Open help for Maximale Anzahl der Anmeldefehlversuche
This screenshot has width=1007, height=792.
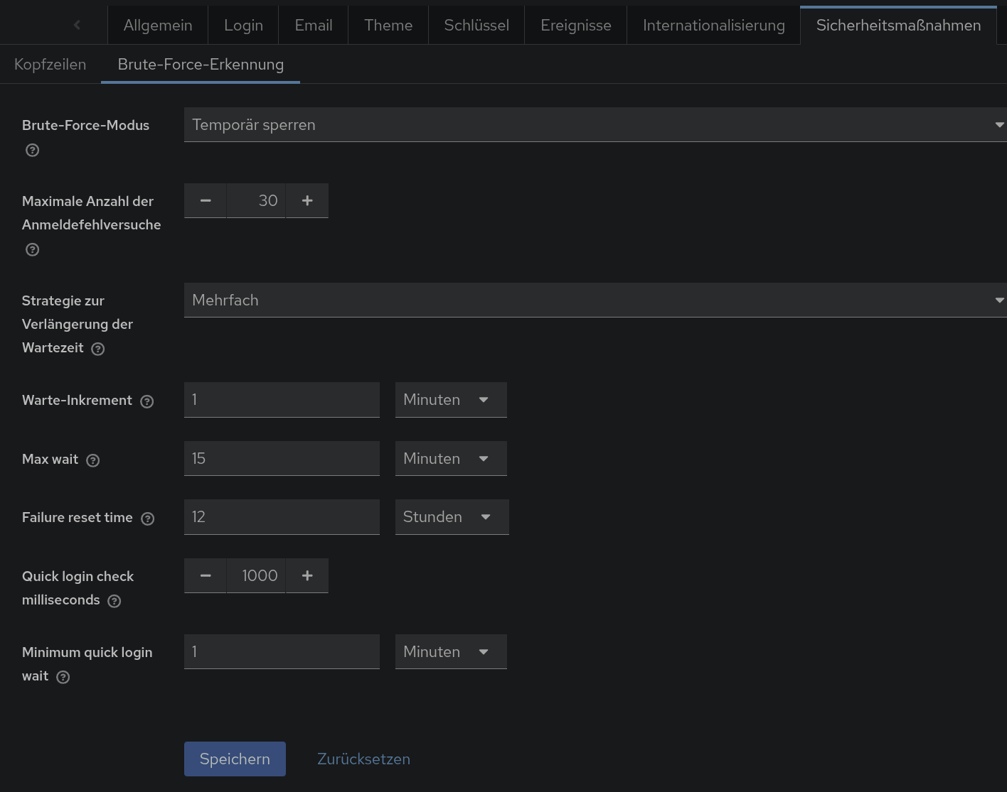[x=32, y=249]
